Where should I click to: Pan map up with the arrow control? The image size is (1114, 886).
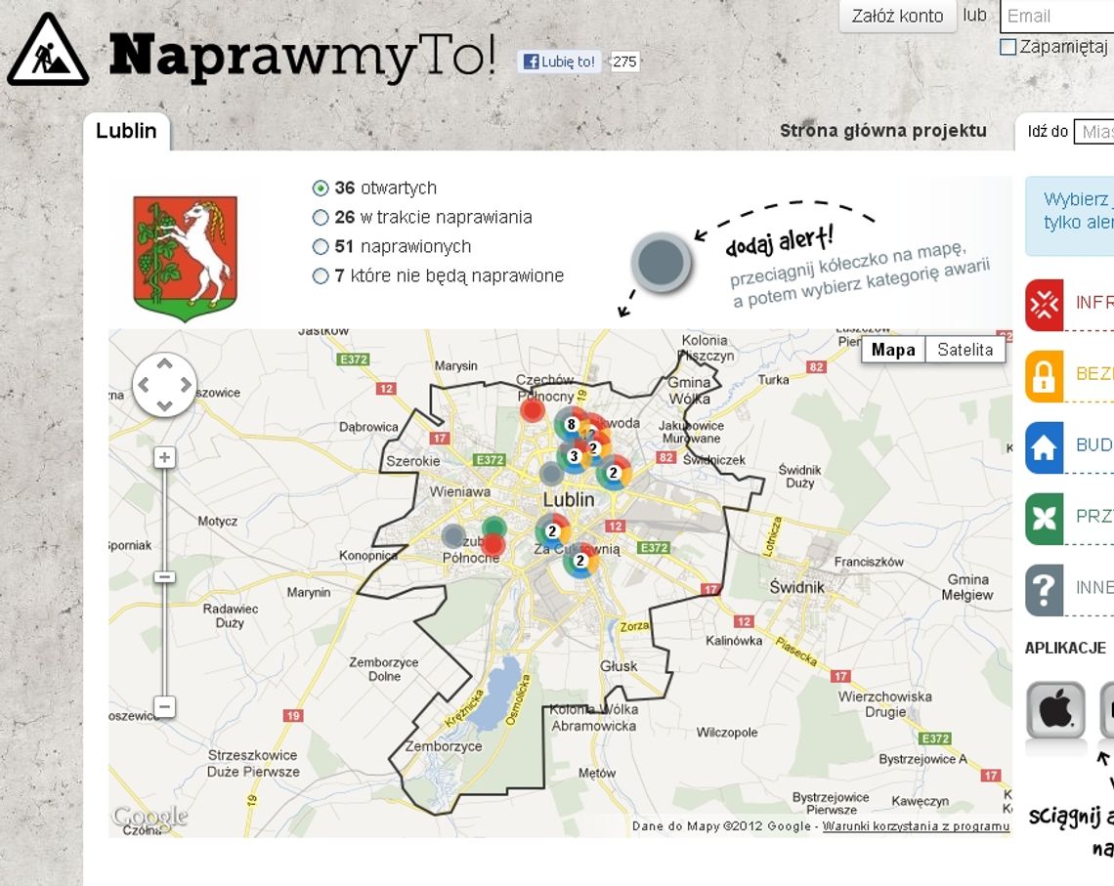click(165, 363)
